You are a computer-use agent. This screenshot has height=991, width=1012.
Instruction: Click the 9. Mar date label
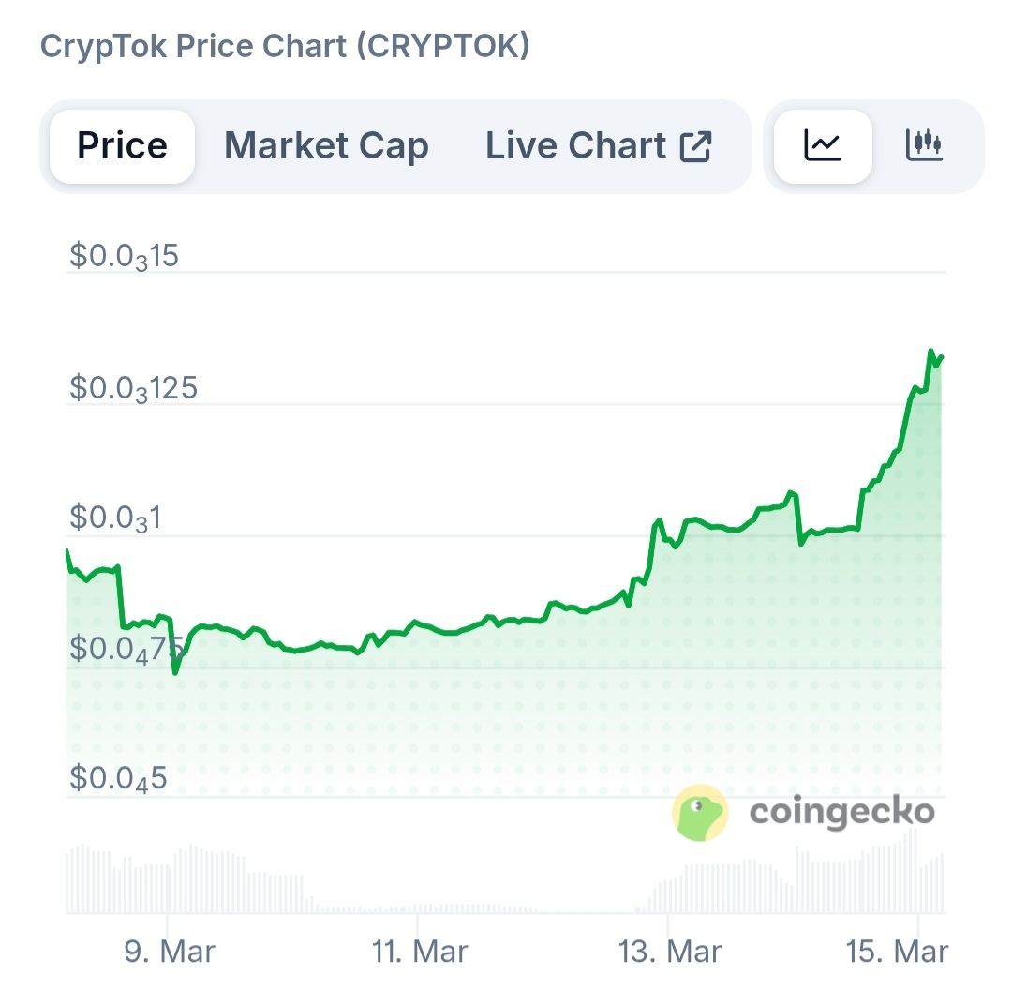pos(170,953)
